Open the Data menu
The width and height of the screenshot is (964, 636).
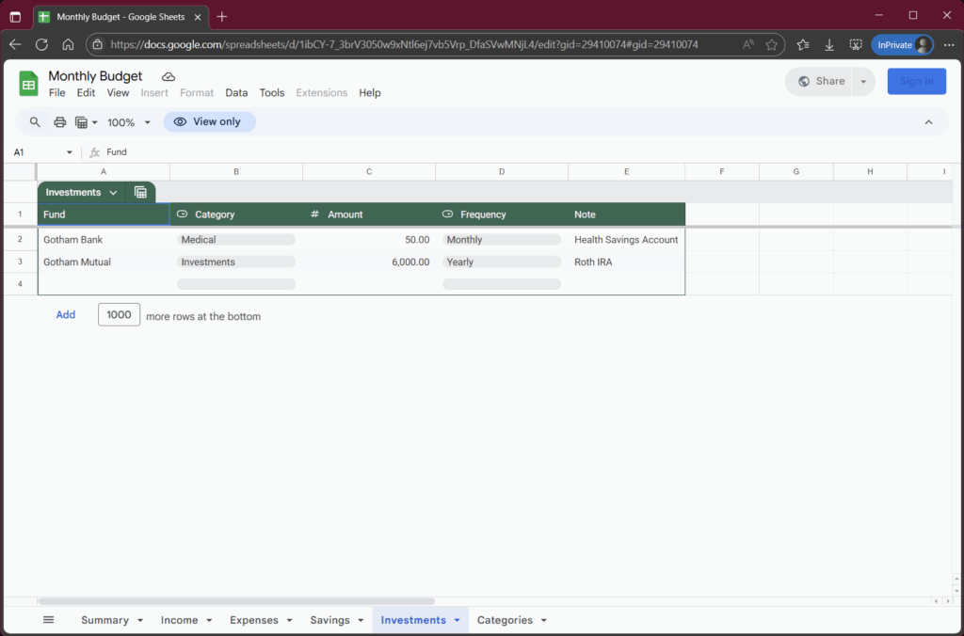(236, 93)
